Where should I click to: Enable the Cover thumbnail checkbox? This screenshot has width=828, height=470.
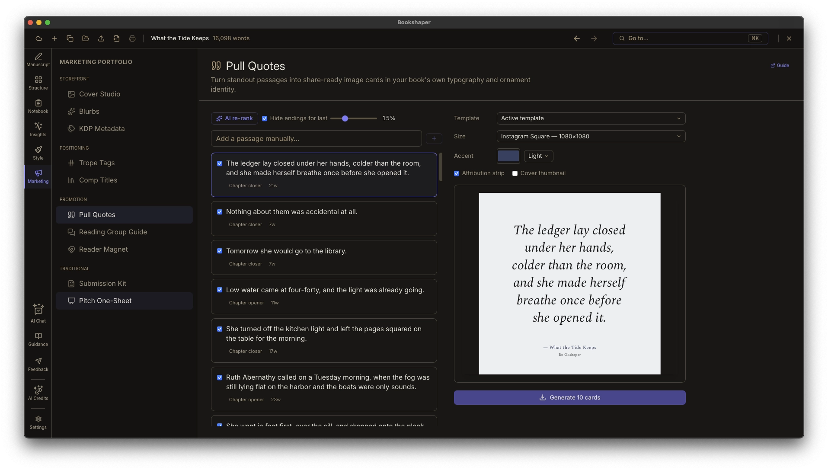click(515, 173)
